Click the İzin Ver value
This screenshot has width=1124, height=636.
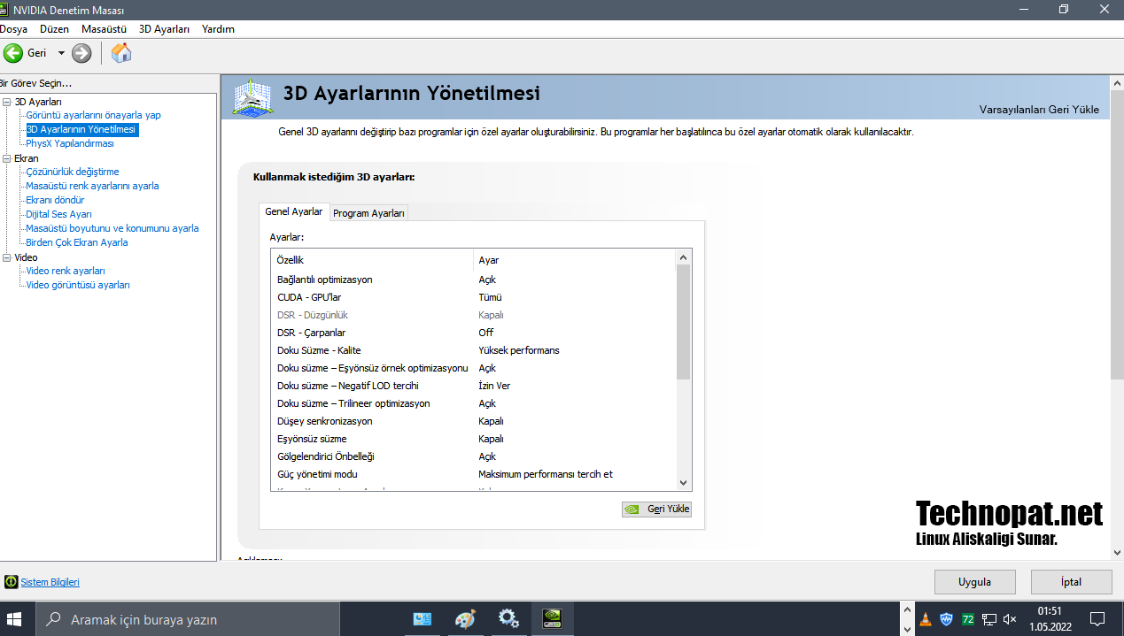(494, 386)
